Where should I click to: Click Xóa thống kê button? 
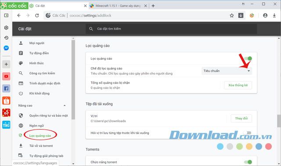click(238, 85)
